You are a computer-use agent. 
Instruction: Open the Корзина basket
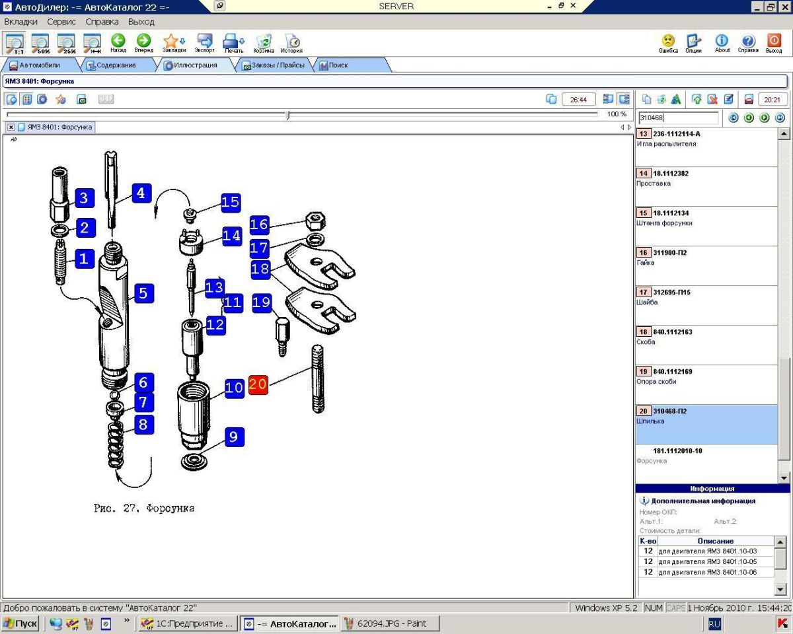click(x=264, y=44)
